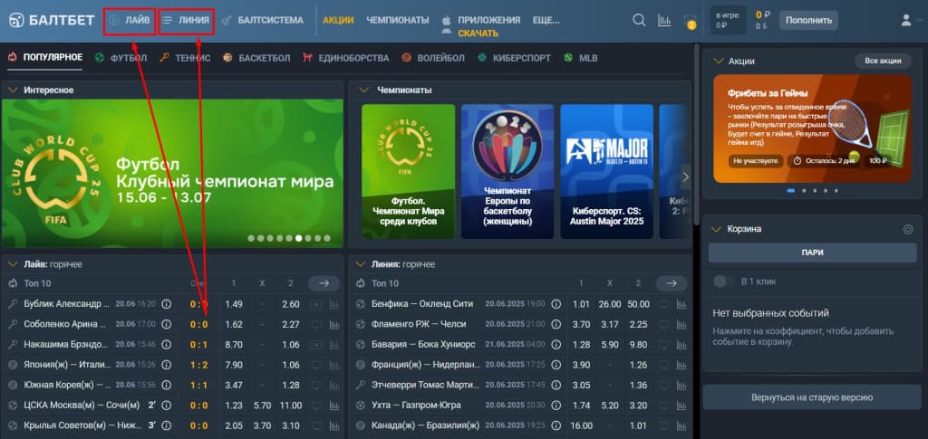
Task: Open ЧЕМПИОНАТЫ in the header
Action: point(398,20)
